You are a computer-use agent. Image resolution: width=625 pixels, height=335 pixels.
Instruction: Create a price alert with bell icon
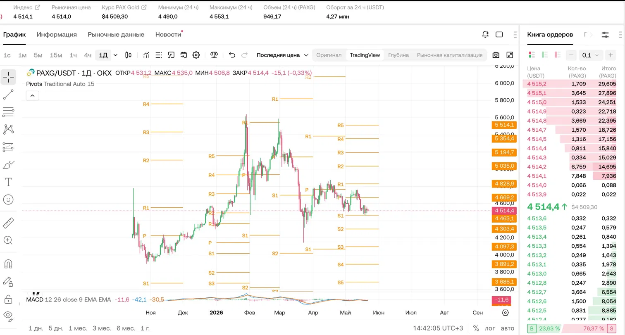pyautogui.click(x=486, y=34)
